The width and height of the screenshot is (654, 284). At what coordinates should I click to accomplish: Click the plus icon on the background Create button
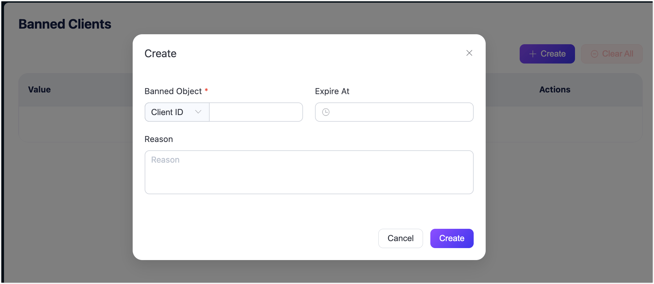[533, 54]
